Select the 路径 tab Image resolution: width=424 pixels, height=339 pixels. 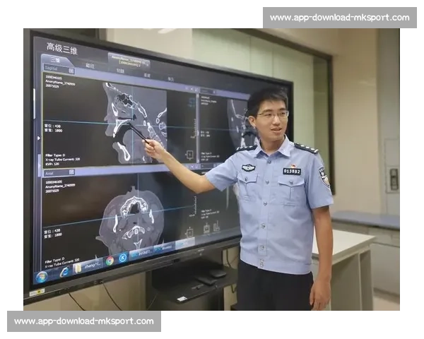(90, 66)
